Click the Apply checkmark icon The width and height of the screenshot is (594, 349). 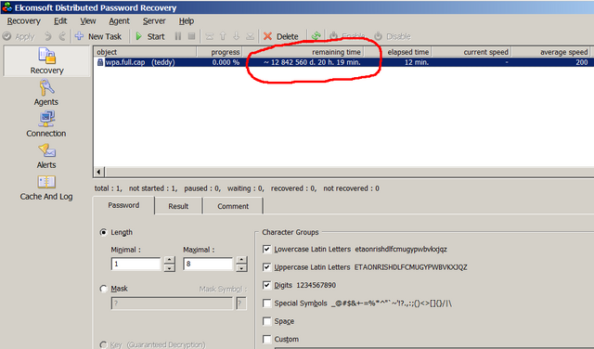6,36
